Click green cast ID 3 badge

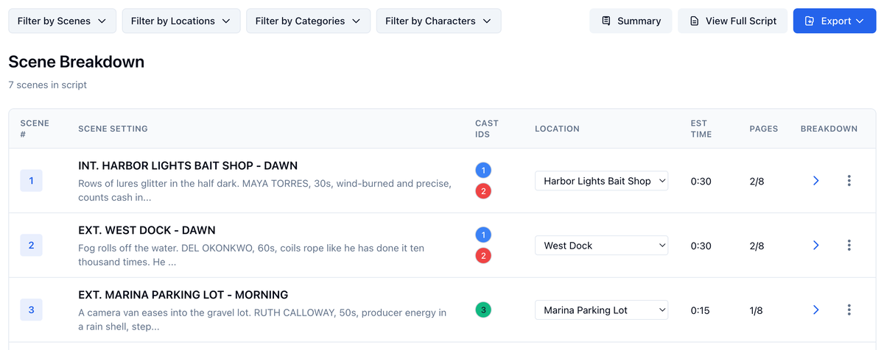(483, 310)
